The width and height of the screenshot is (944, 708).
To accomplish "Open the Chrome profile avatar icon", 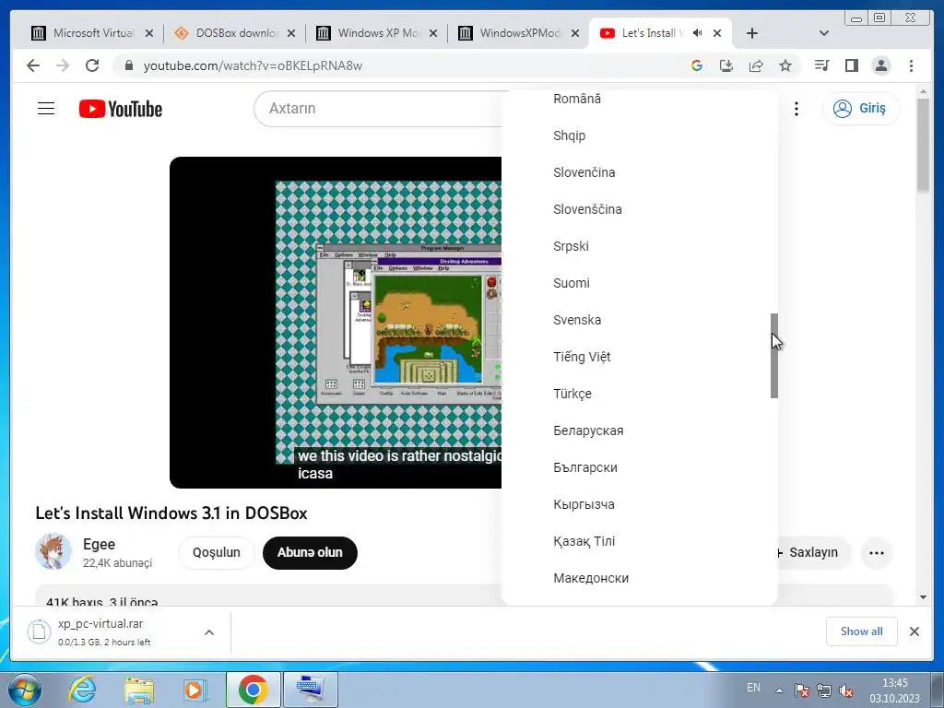I will click(x=880, y=65).
